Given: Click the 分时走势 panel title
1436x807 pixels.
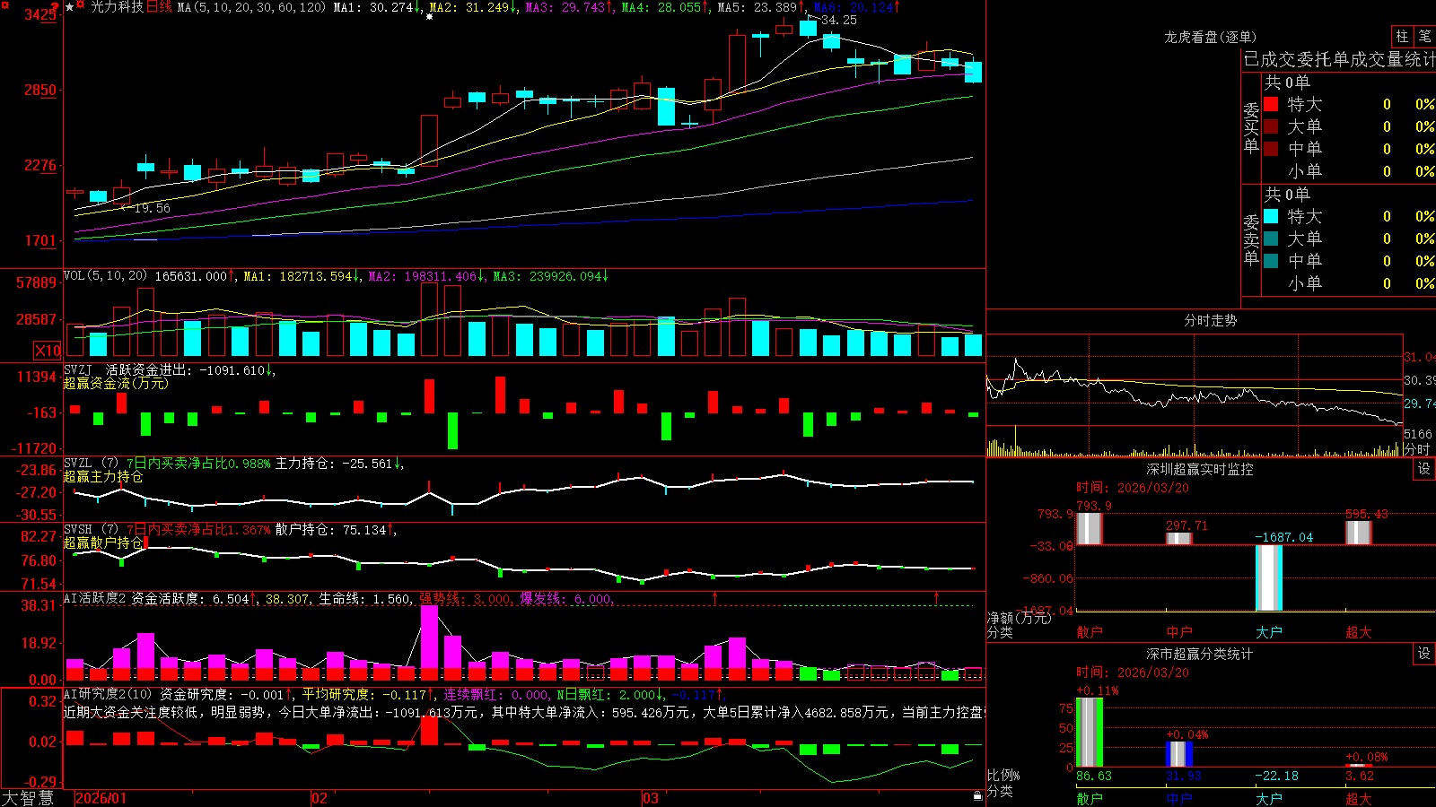Looking at the screenshot, I should pos(1211,320).
